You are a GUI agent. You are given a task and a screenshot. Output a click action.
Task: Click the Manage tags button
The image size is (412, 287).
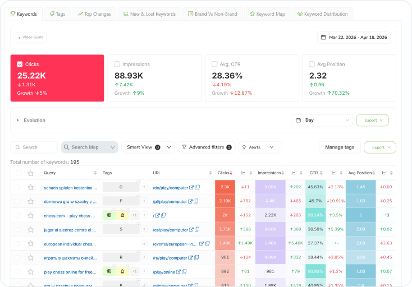340,147
